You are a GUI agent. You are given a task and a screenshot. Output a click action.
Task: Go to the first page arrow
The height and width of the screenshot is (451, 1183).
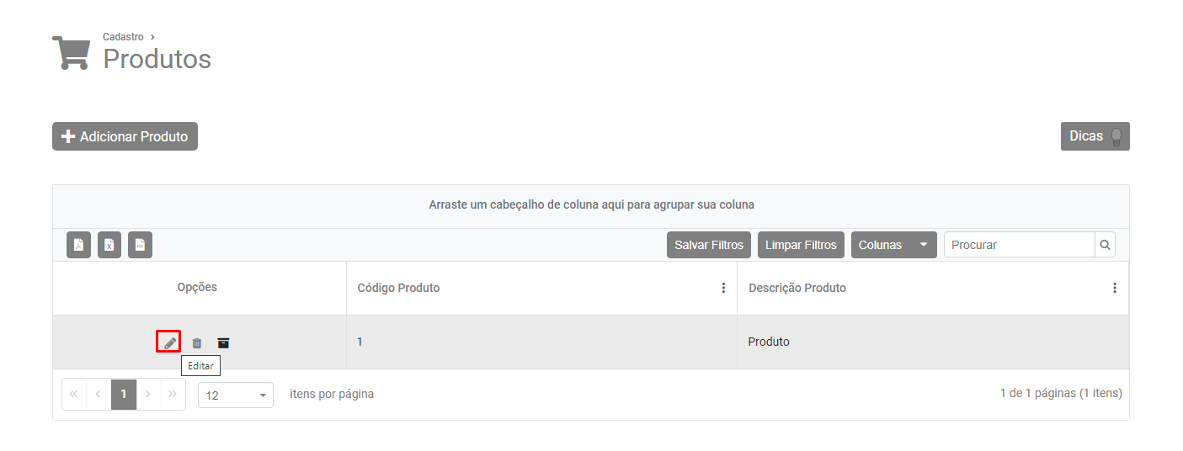74,394
